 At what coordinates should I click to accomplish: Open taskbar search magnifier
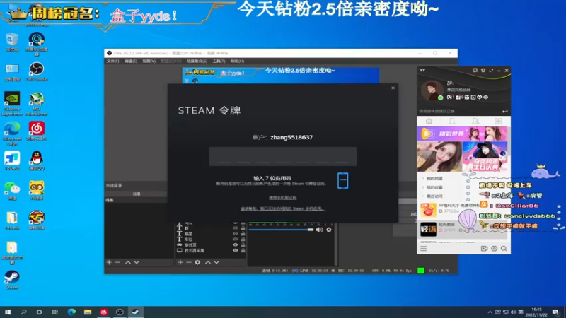coord(23,312)
